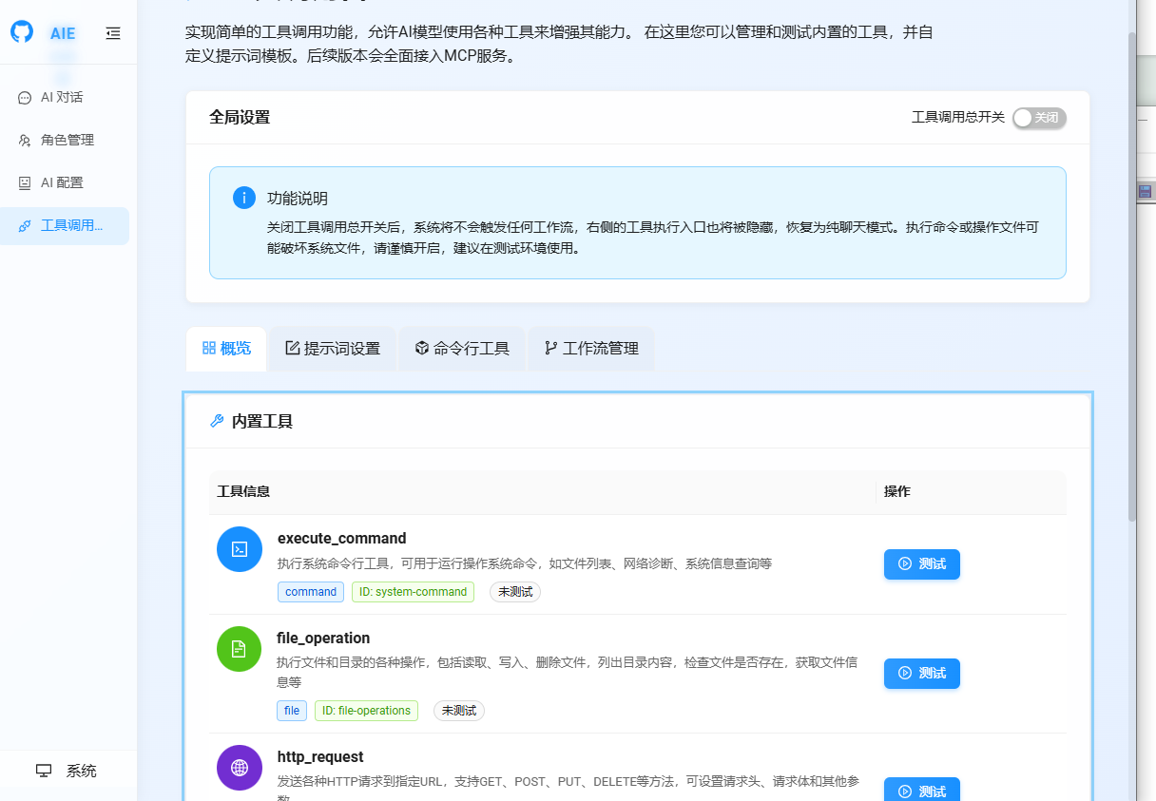The height and width of the screenshot is (801, 1156).
Task: Select 工具调用 sidebar menu item
Action: pos(65,226)
